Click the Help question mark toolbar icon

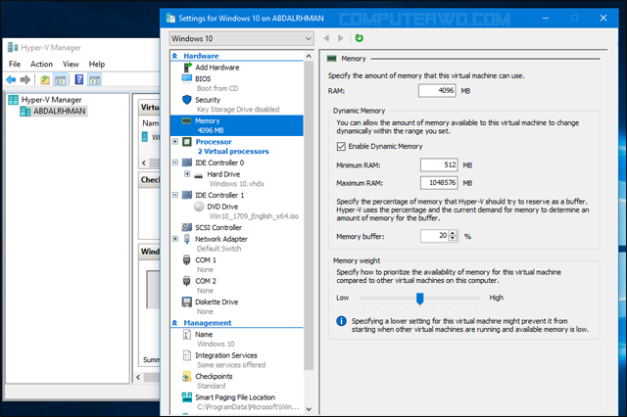pos(79,79)
